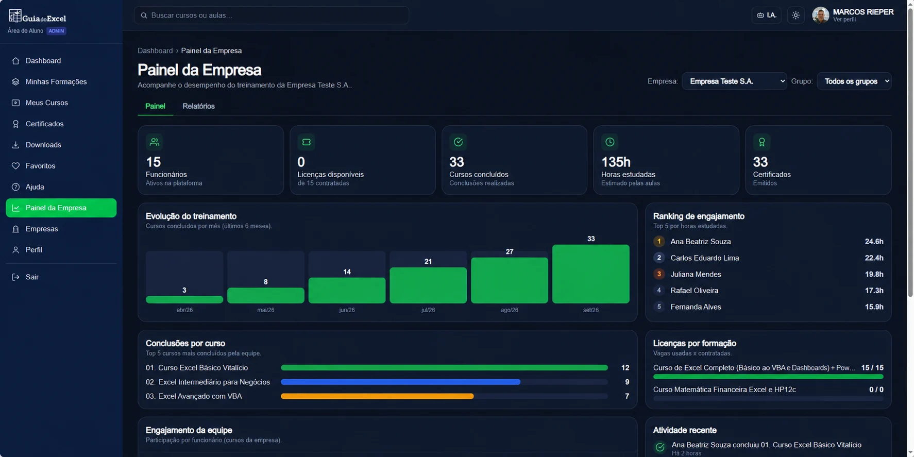This screenshot has width=914, height=457.
Task: Click the Dashboard home icon in sidebar
Action: click(x=15, y=61)
